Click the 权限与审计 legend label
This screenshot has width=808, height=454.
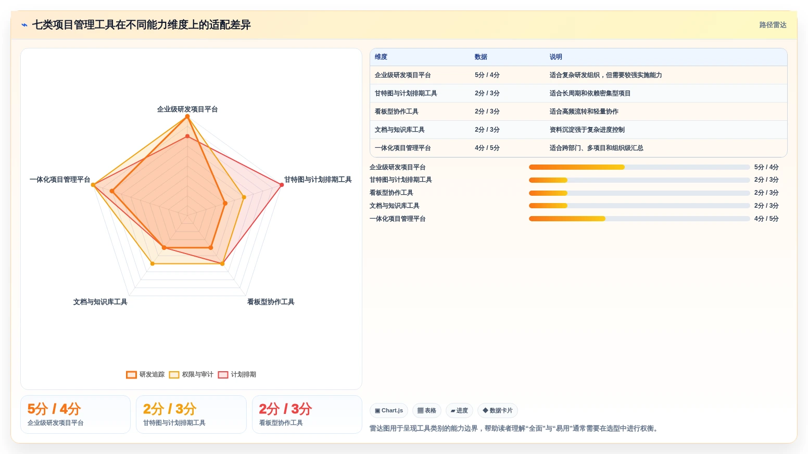(x=198, y=374)
